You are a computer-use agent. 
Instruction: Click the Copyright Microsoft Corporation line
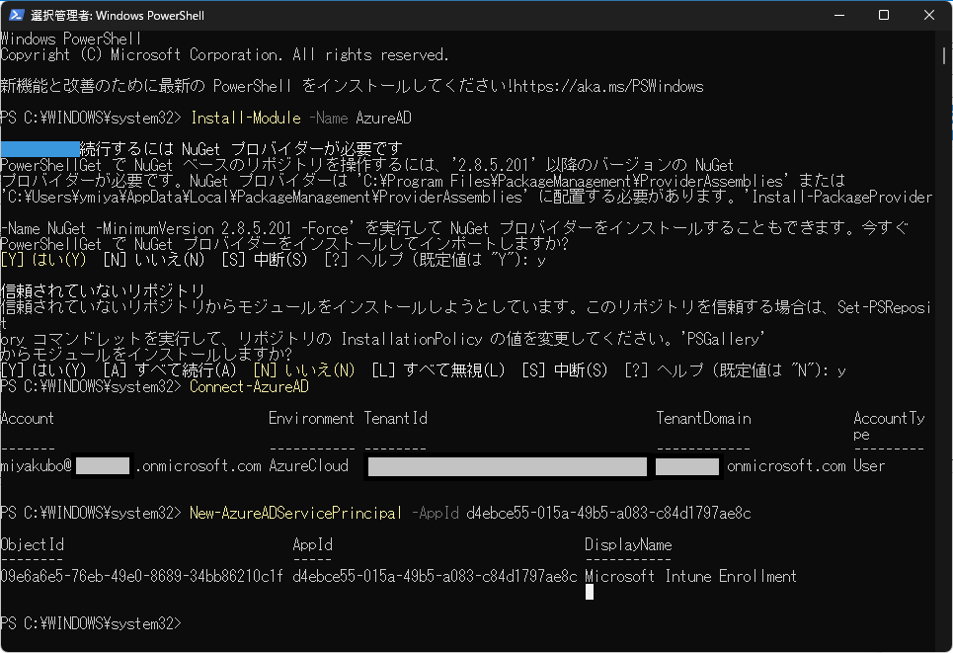224,54
